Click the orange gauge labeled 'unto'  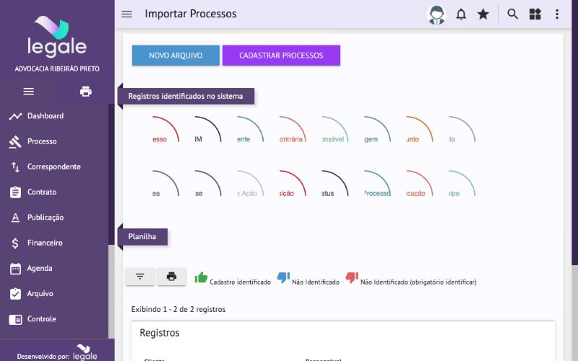pyautogui.click(x=420, y=130)
